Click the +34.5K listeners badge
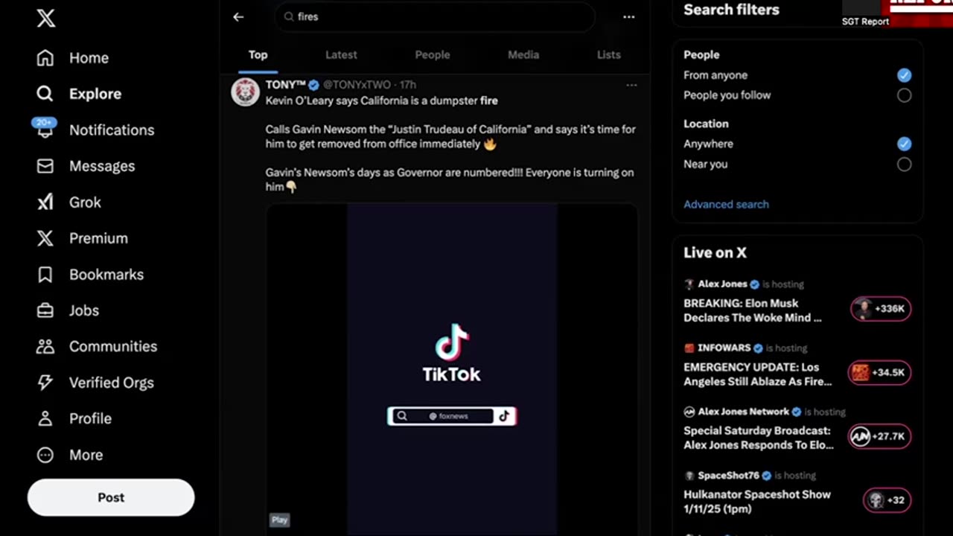953x536 pixels. pos(881,372)
